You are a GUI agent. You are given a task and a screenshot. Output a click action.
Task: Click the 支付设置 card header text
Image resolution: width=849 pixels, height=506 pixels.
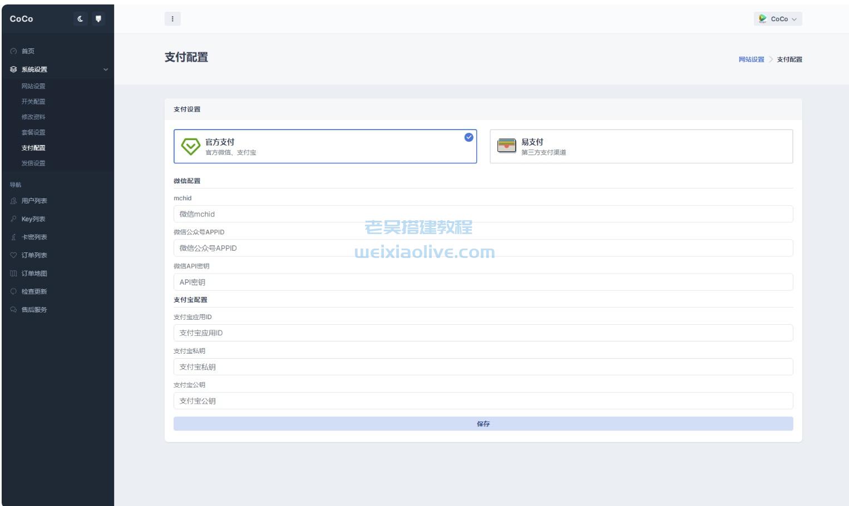click(187, 110)
